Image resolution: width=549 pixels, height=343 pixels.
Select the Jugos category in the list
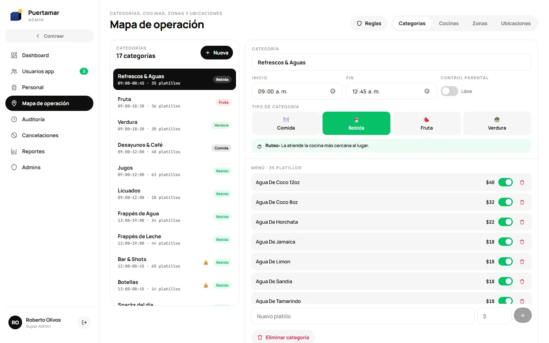pos(175,171)
